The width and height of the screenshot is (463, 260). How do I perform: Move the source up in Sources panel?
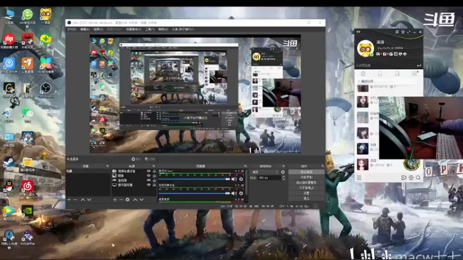pos(135,199)
